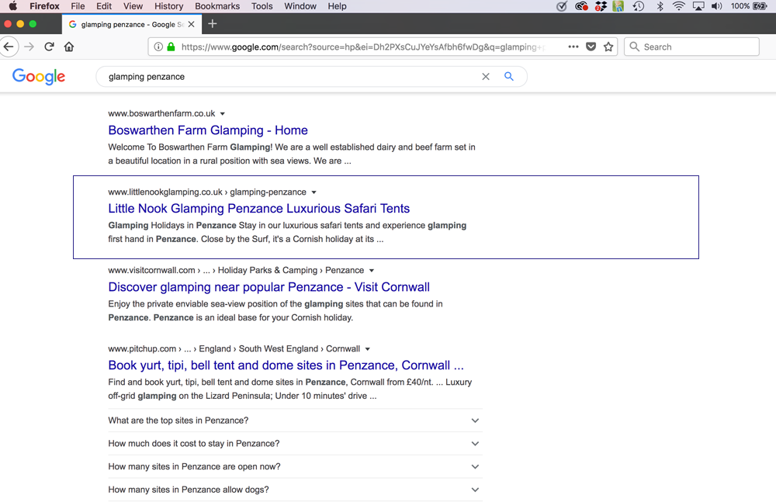Open 'Little Nook Glamping Penzance Luxurious Safari Tents' link
The image size is (776, 502).
click(x=259, y=209)
